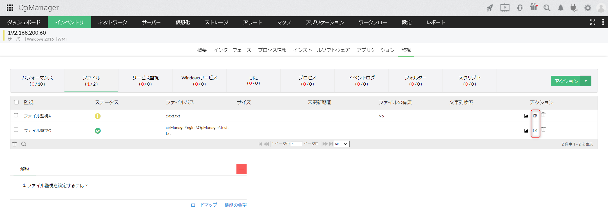
Task: Show graph for ファイル監視C
Action: coord(526,131)
